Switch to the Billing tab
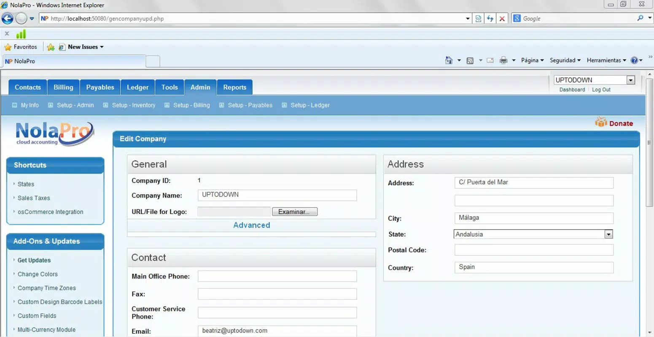Viewport: 654px width, 337px height. (x=63, y=87)
